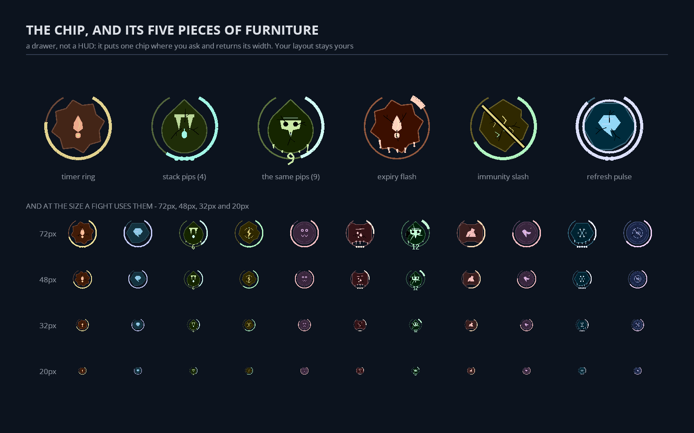The width and height of the screenshot is (694, 433).
Task: Select the refresh pulse chip
Action: (609, 127)
